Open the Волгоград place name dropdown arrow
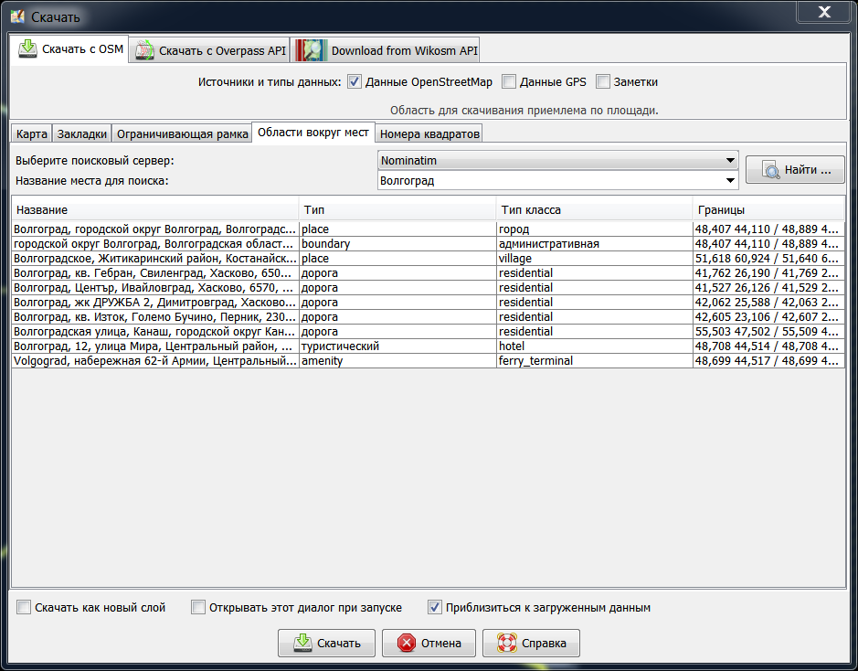Screen dimensions: 858x671 (730, 181)
